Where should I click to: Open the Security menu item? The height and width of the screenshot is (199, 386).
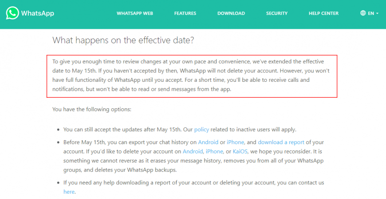click(277, 13)
